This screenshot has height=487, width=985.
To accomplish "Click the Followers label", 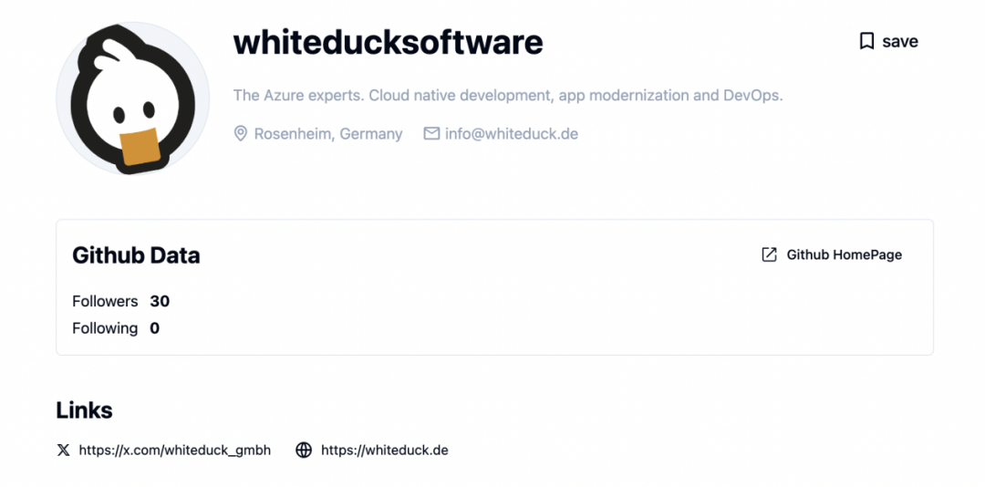I will (x=105, y=302).
